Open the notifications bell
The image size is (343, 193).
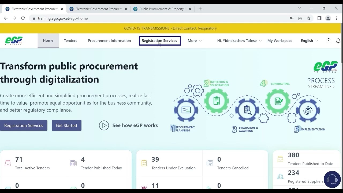pyautogui.click(x=338, y=41)
